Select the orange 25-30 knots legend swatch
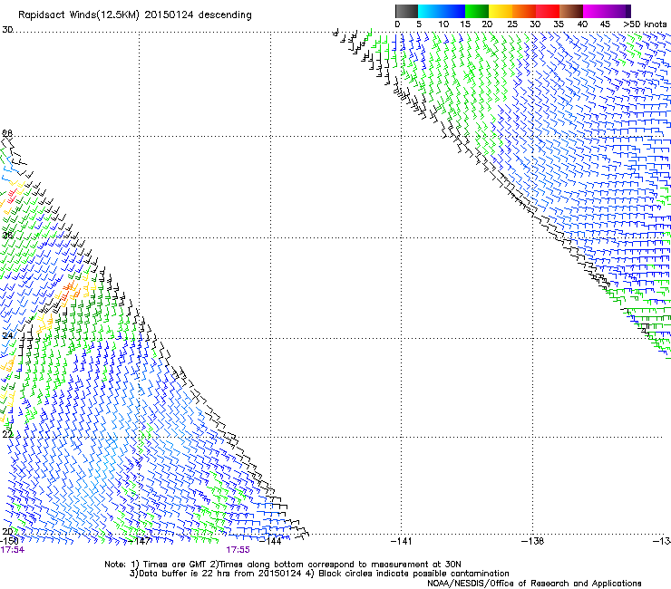This screenshot has height=589, width=671. tap(524, 11)
